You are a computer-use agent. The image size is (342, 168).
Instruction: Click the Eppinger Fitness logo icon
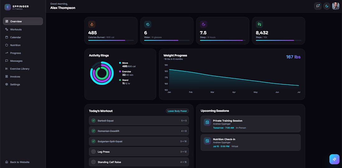pos(8,7)
